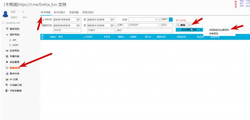This screenshot has width=250, height=120.
Task: Click the 在线号码 card icon
Action: (x=7, y=51)
